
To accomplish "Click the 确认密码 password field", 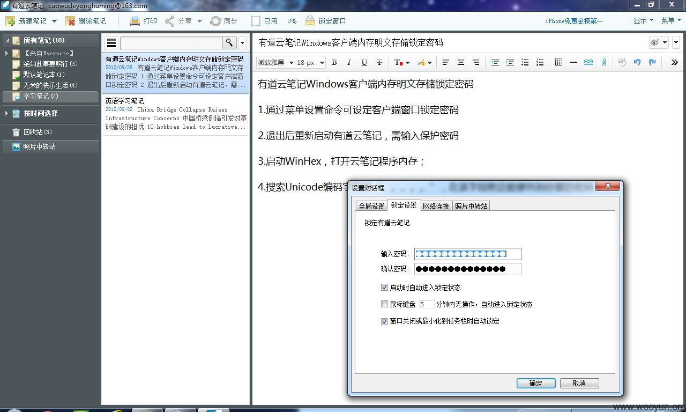I will tap(468, 269).
